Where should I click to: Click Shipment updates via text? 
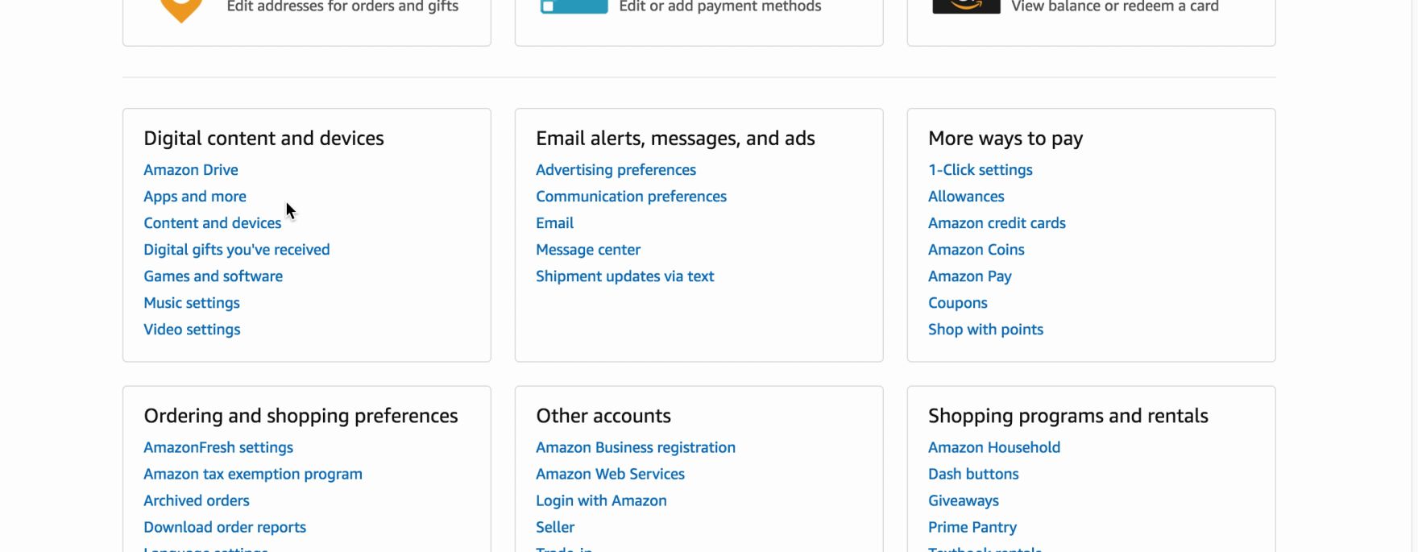[x=624, y=276]
